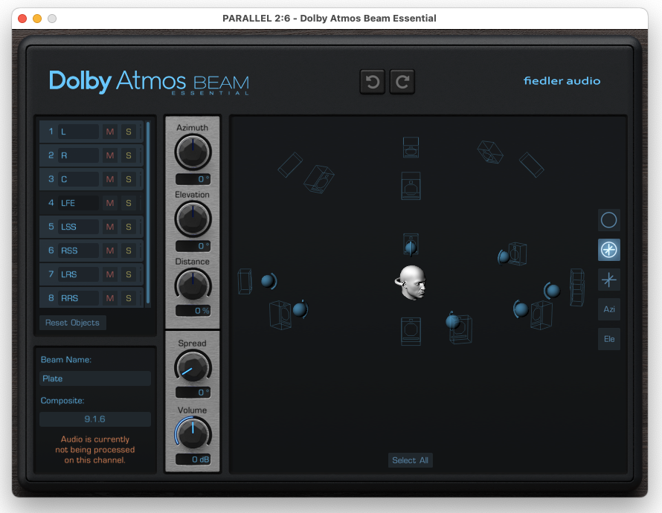Viewport: 662px width, 513px height.
Task: Click the 'Composite:' label
Action: coord(62,401)
